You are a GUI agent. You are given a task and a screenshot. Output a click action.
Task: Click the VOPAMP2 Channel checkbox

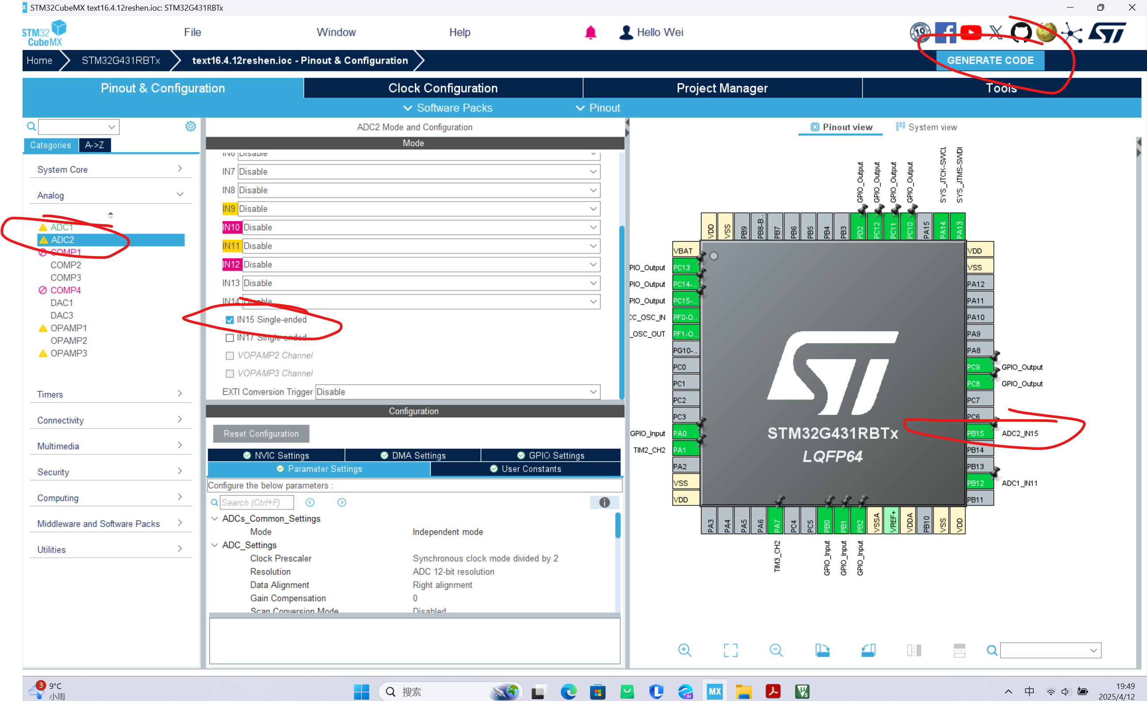coord(230,356)
